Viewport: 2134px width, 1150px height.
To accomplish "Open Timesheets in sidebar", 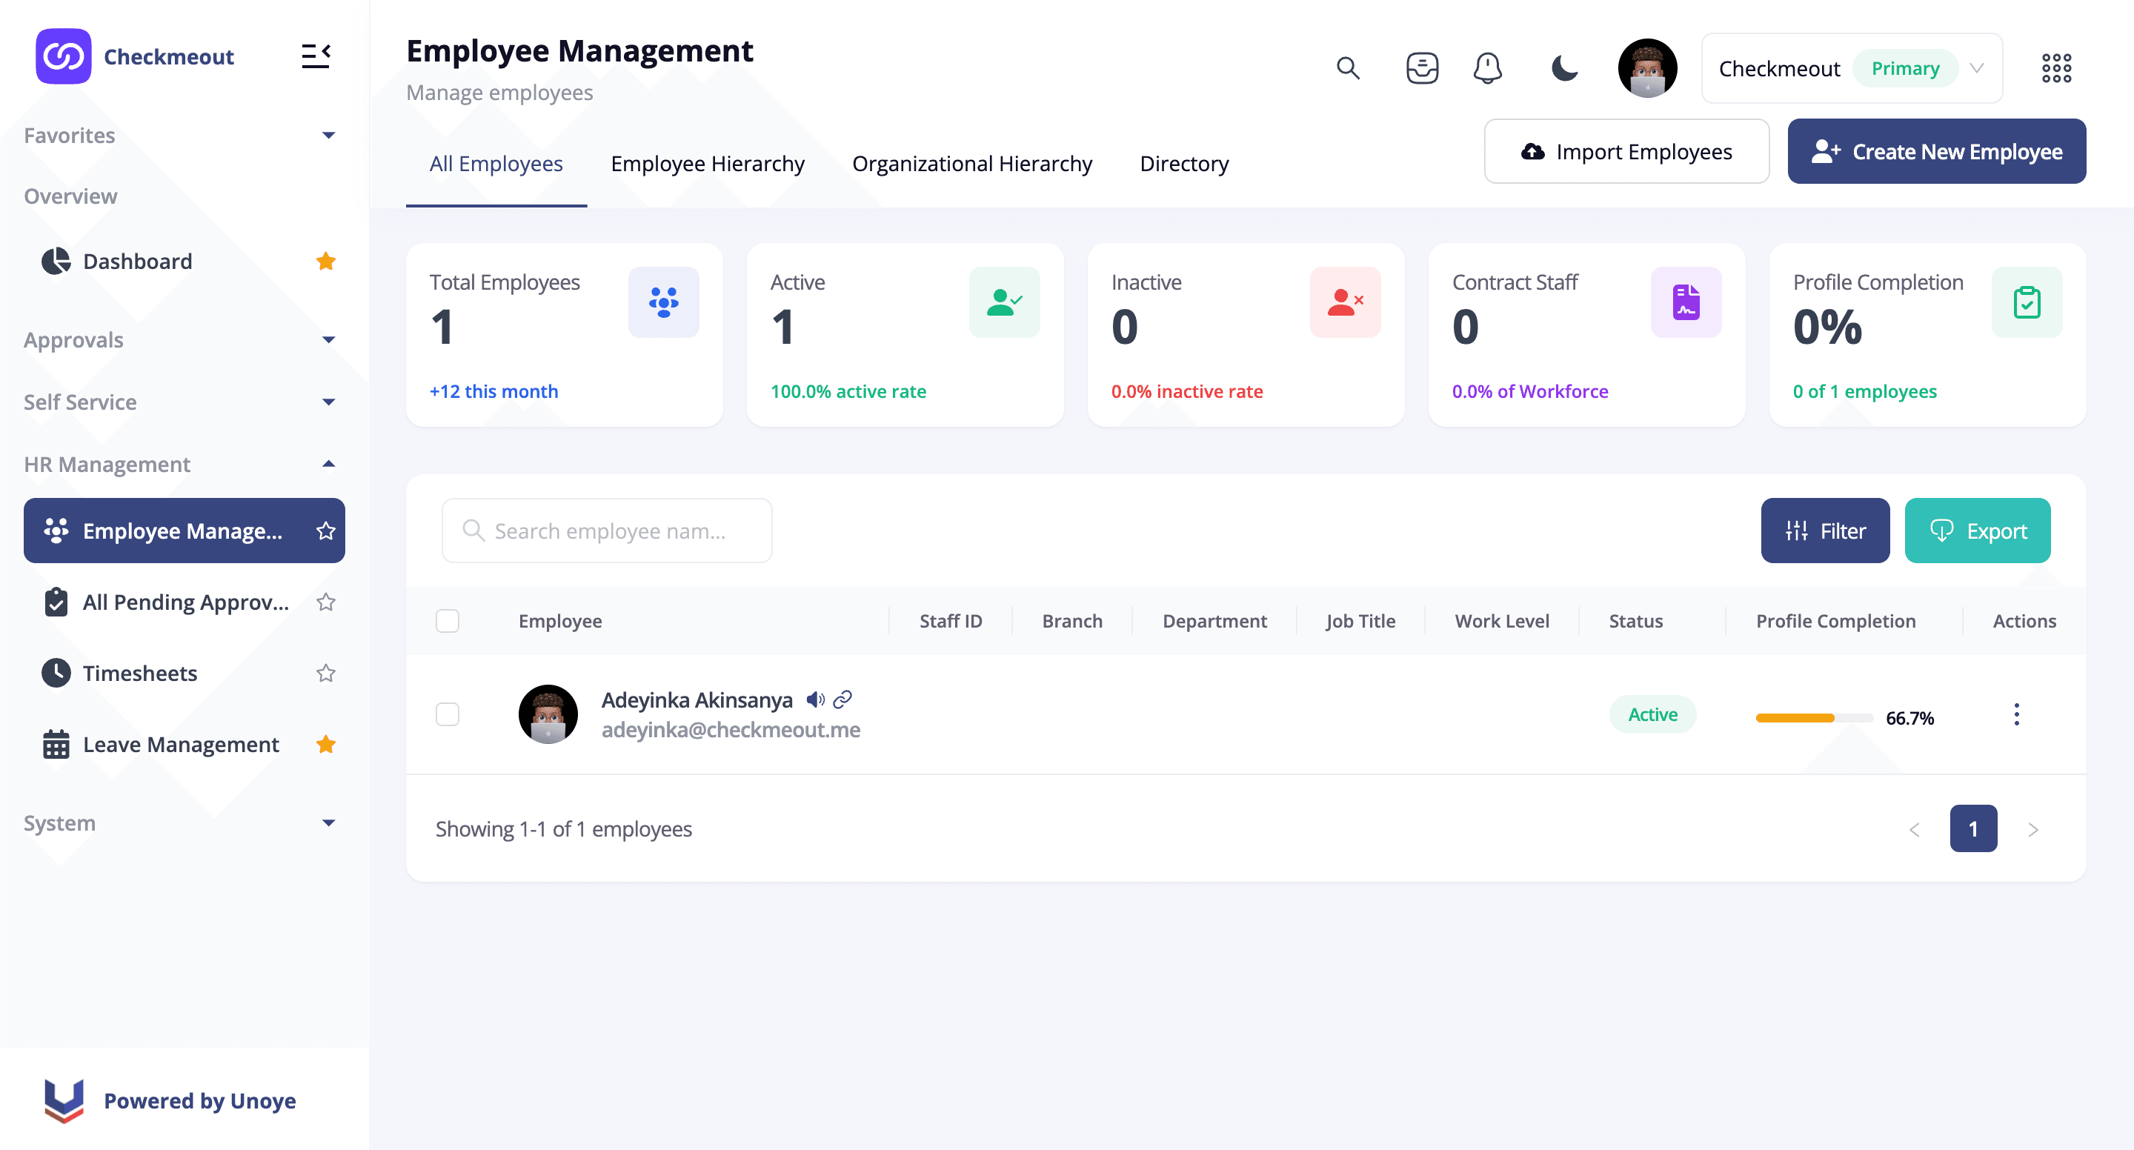I will [x=184, y=673].
